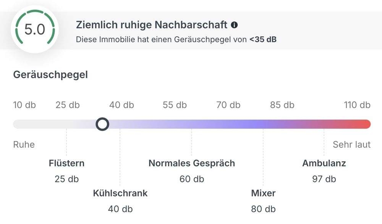Click the slider handle at 35 dB
Viewport: 382px width, 224px height.
click(x=102, y=124)
